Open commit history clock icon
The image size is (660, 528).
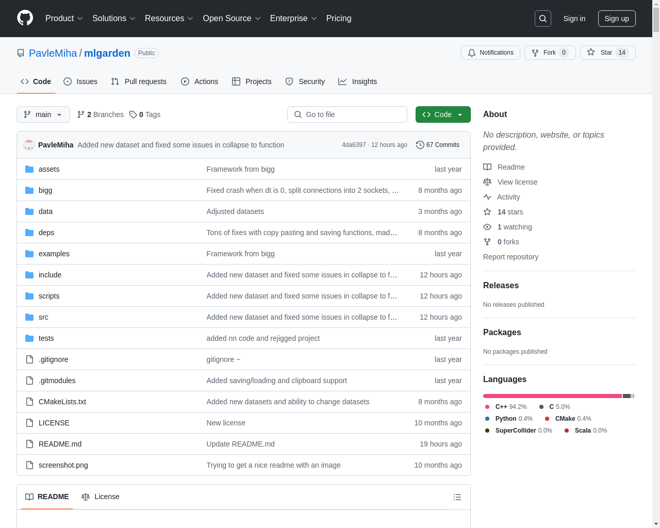(420, 145)
